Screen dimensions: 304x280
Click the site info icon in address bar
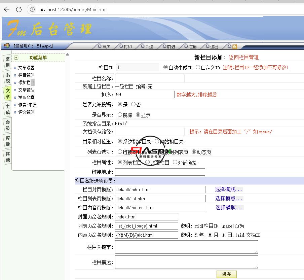(32, 9)
